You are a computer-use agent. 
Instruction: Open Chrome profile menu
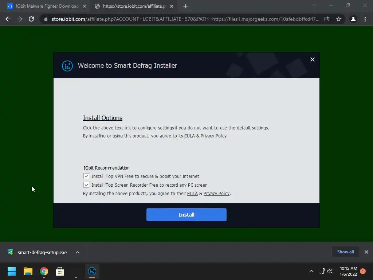pos(353,19)
